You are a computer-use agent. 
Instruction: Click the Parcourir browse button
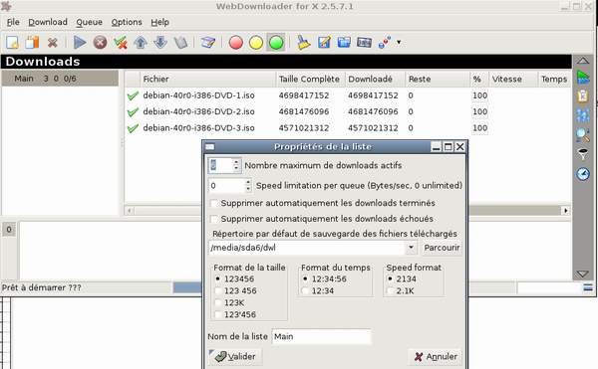(x=442, y=248)
